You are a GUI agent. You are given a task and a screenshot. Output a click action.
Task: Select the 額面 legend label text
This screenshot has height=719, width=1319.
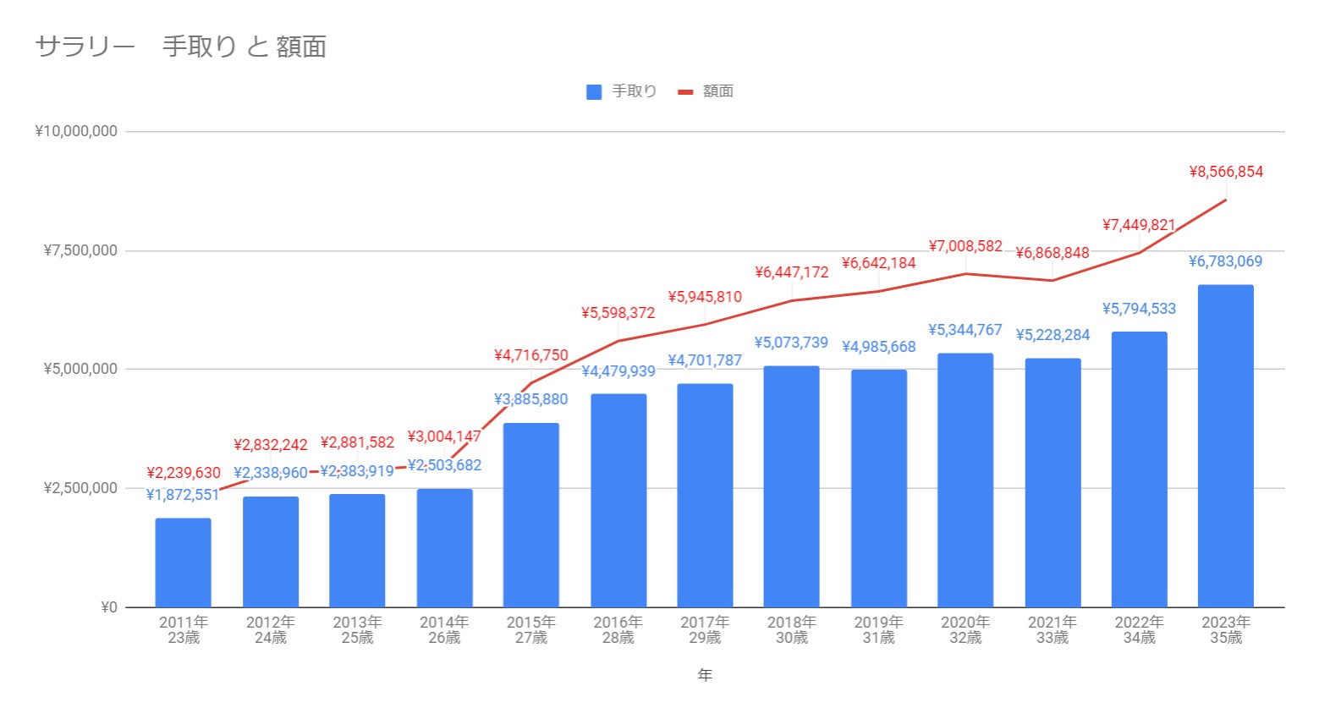718,91
